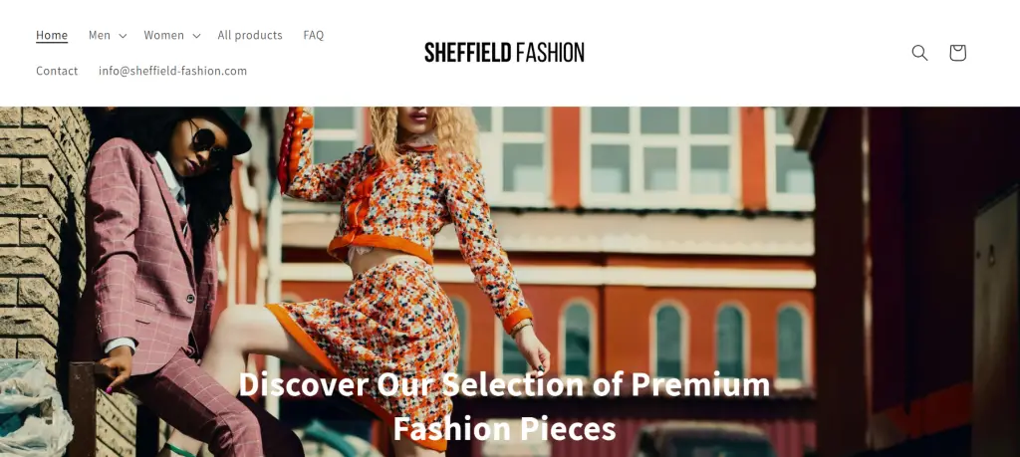
Task: Go to the Home page link
Action: tap(52, 35)
